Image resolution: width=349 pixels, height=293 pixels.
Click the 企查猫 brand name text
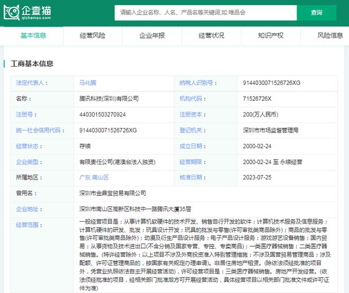click(x=36, y=11)
